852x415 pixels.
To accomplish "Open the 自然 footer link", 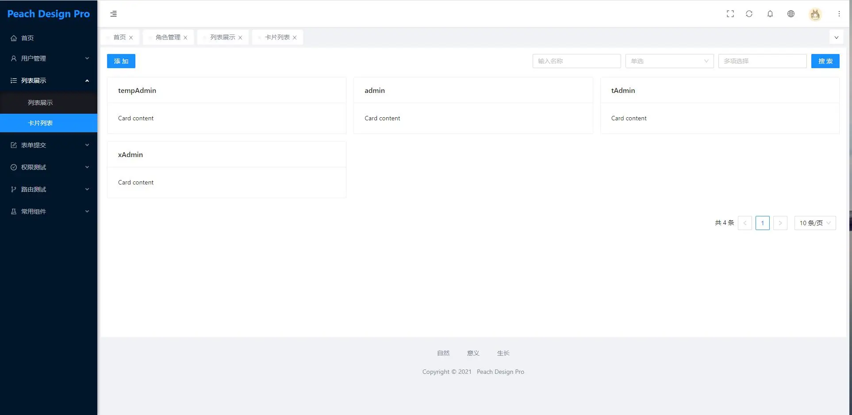I will [x=443, y=353].
